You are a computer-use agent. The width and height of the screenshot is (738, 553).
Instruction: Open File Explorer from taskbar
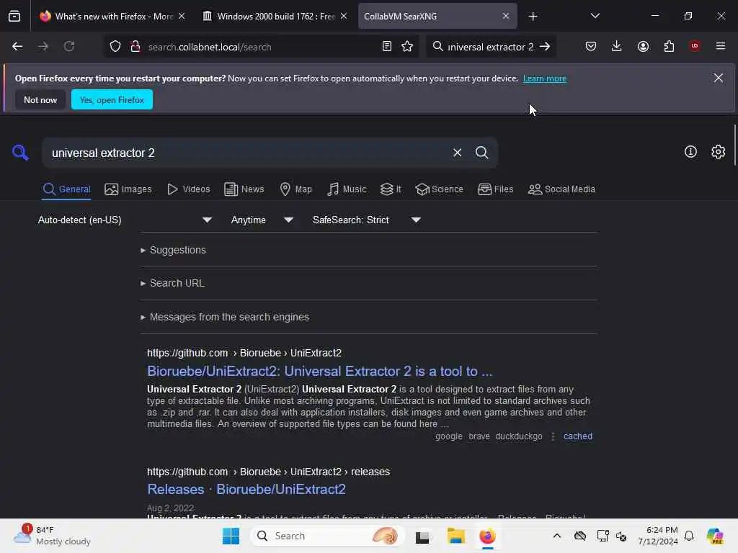pyautogui.click(x=455, y=536)
